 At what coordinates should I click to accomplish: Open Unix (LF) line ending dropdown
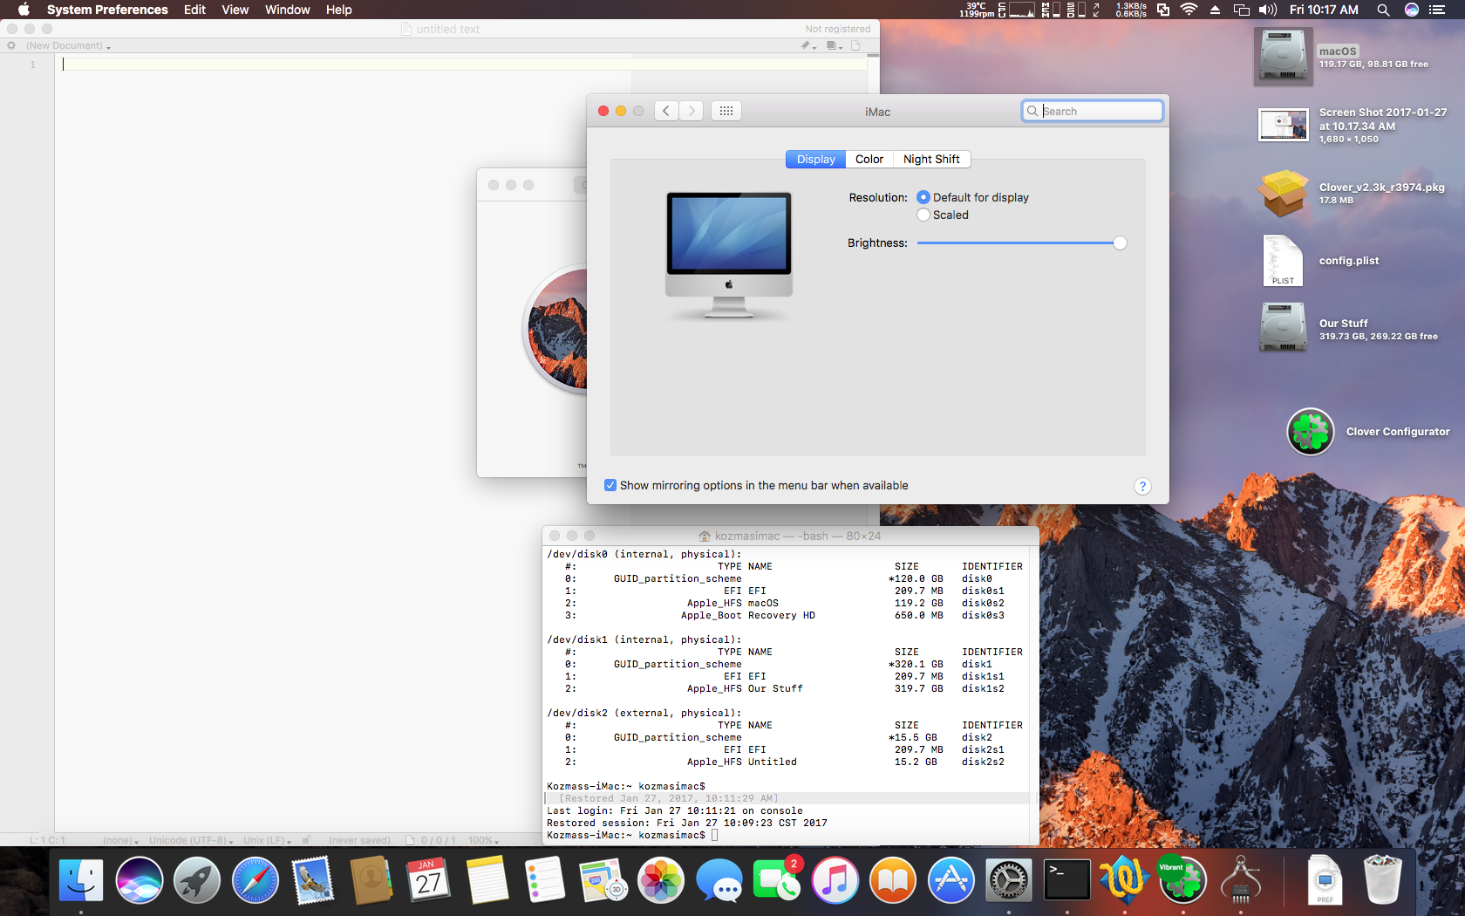coord(267,840)
